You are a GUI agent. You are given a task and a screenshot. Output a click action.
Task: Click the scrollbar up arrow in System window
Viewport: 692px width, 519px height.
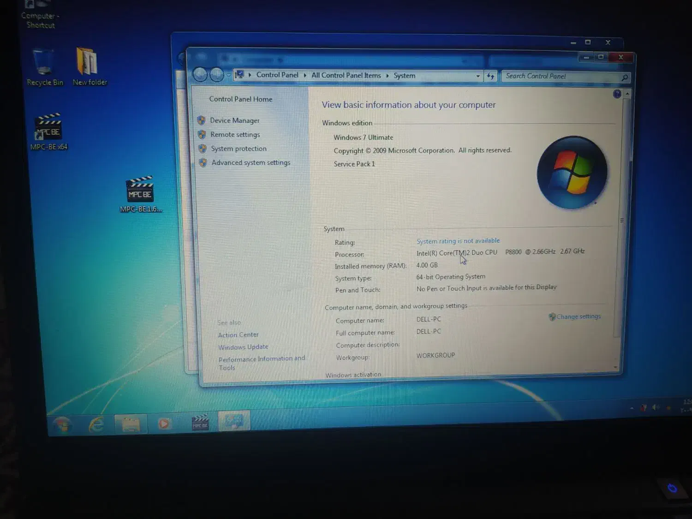click(627, 94)
